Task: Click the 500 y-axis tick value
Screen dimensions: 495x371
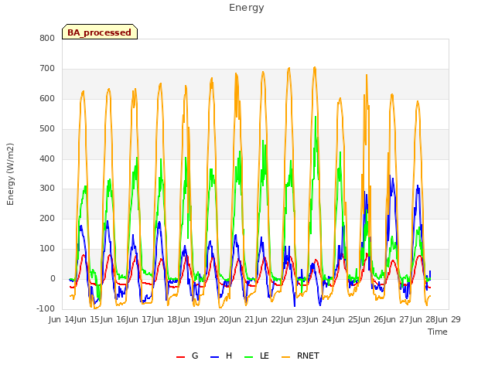Action: 47,129
